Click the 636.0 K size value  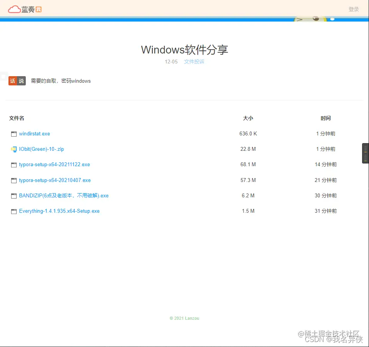248,133
